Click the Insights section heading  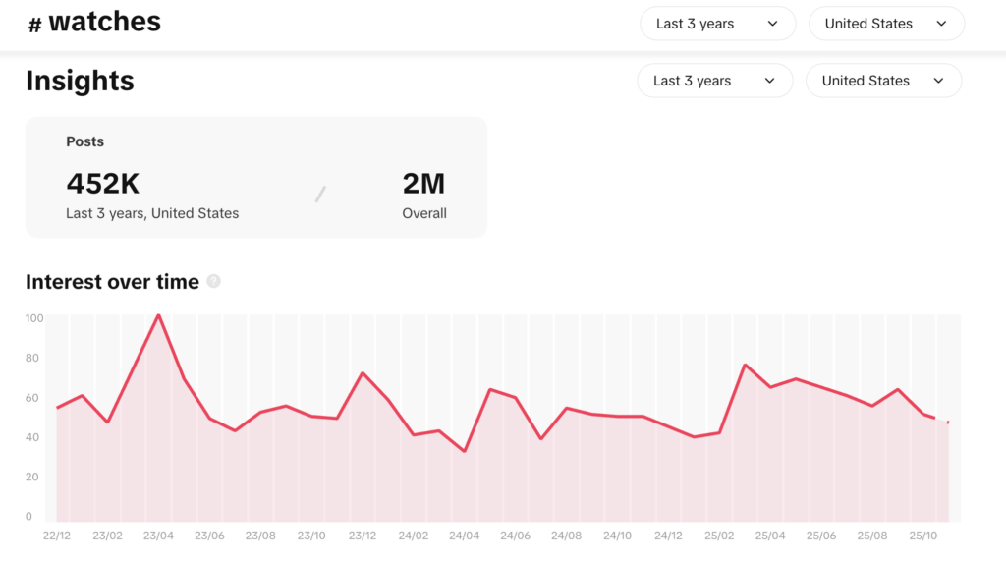80,81
